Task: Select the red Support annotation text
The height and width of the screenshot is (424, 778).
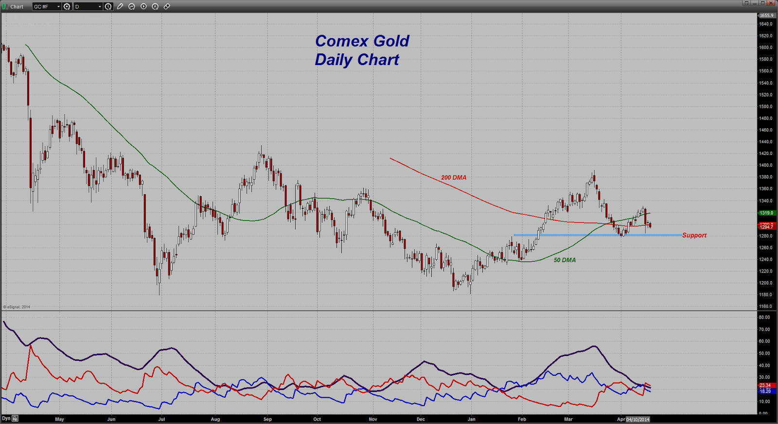Action: 694,235
